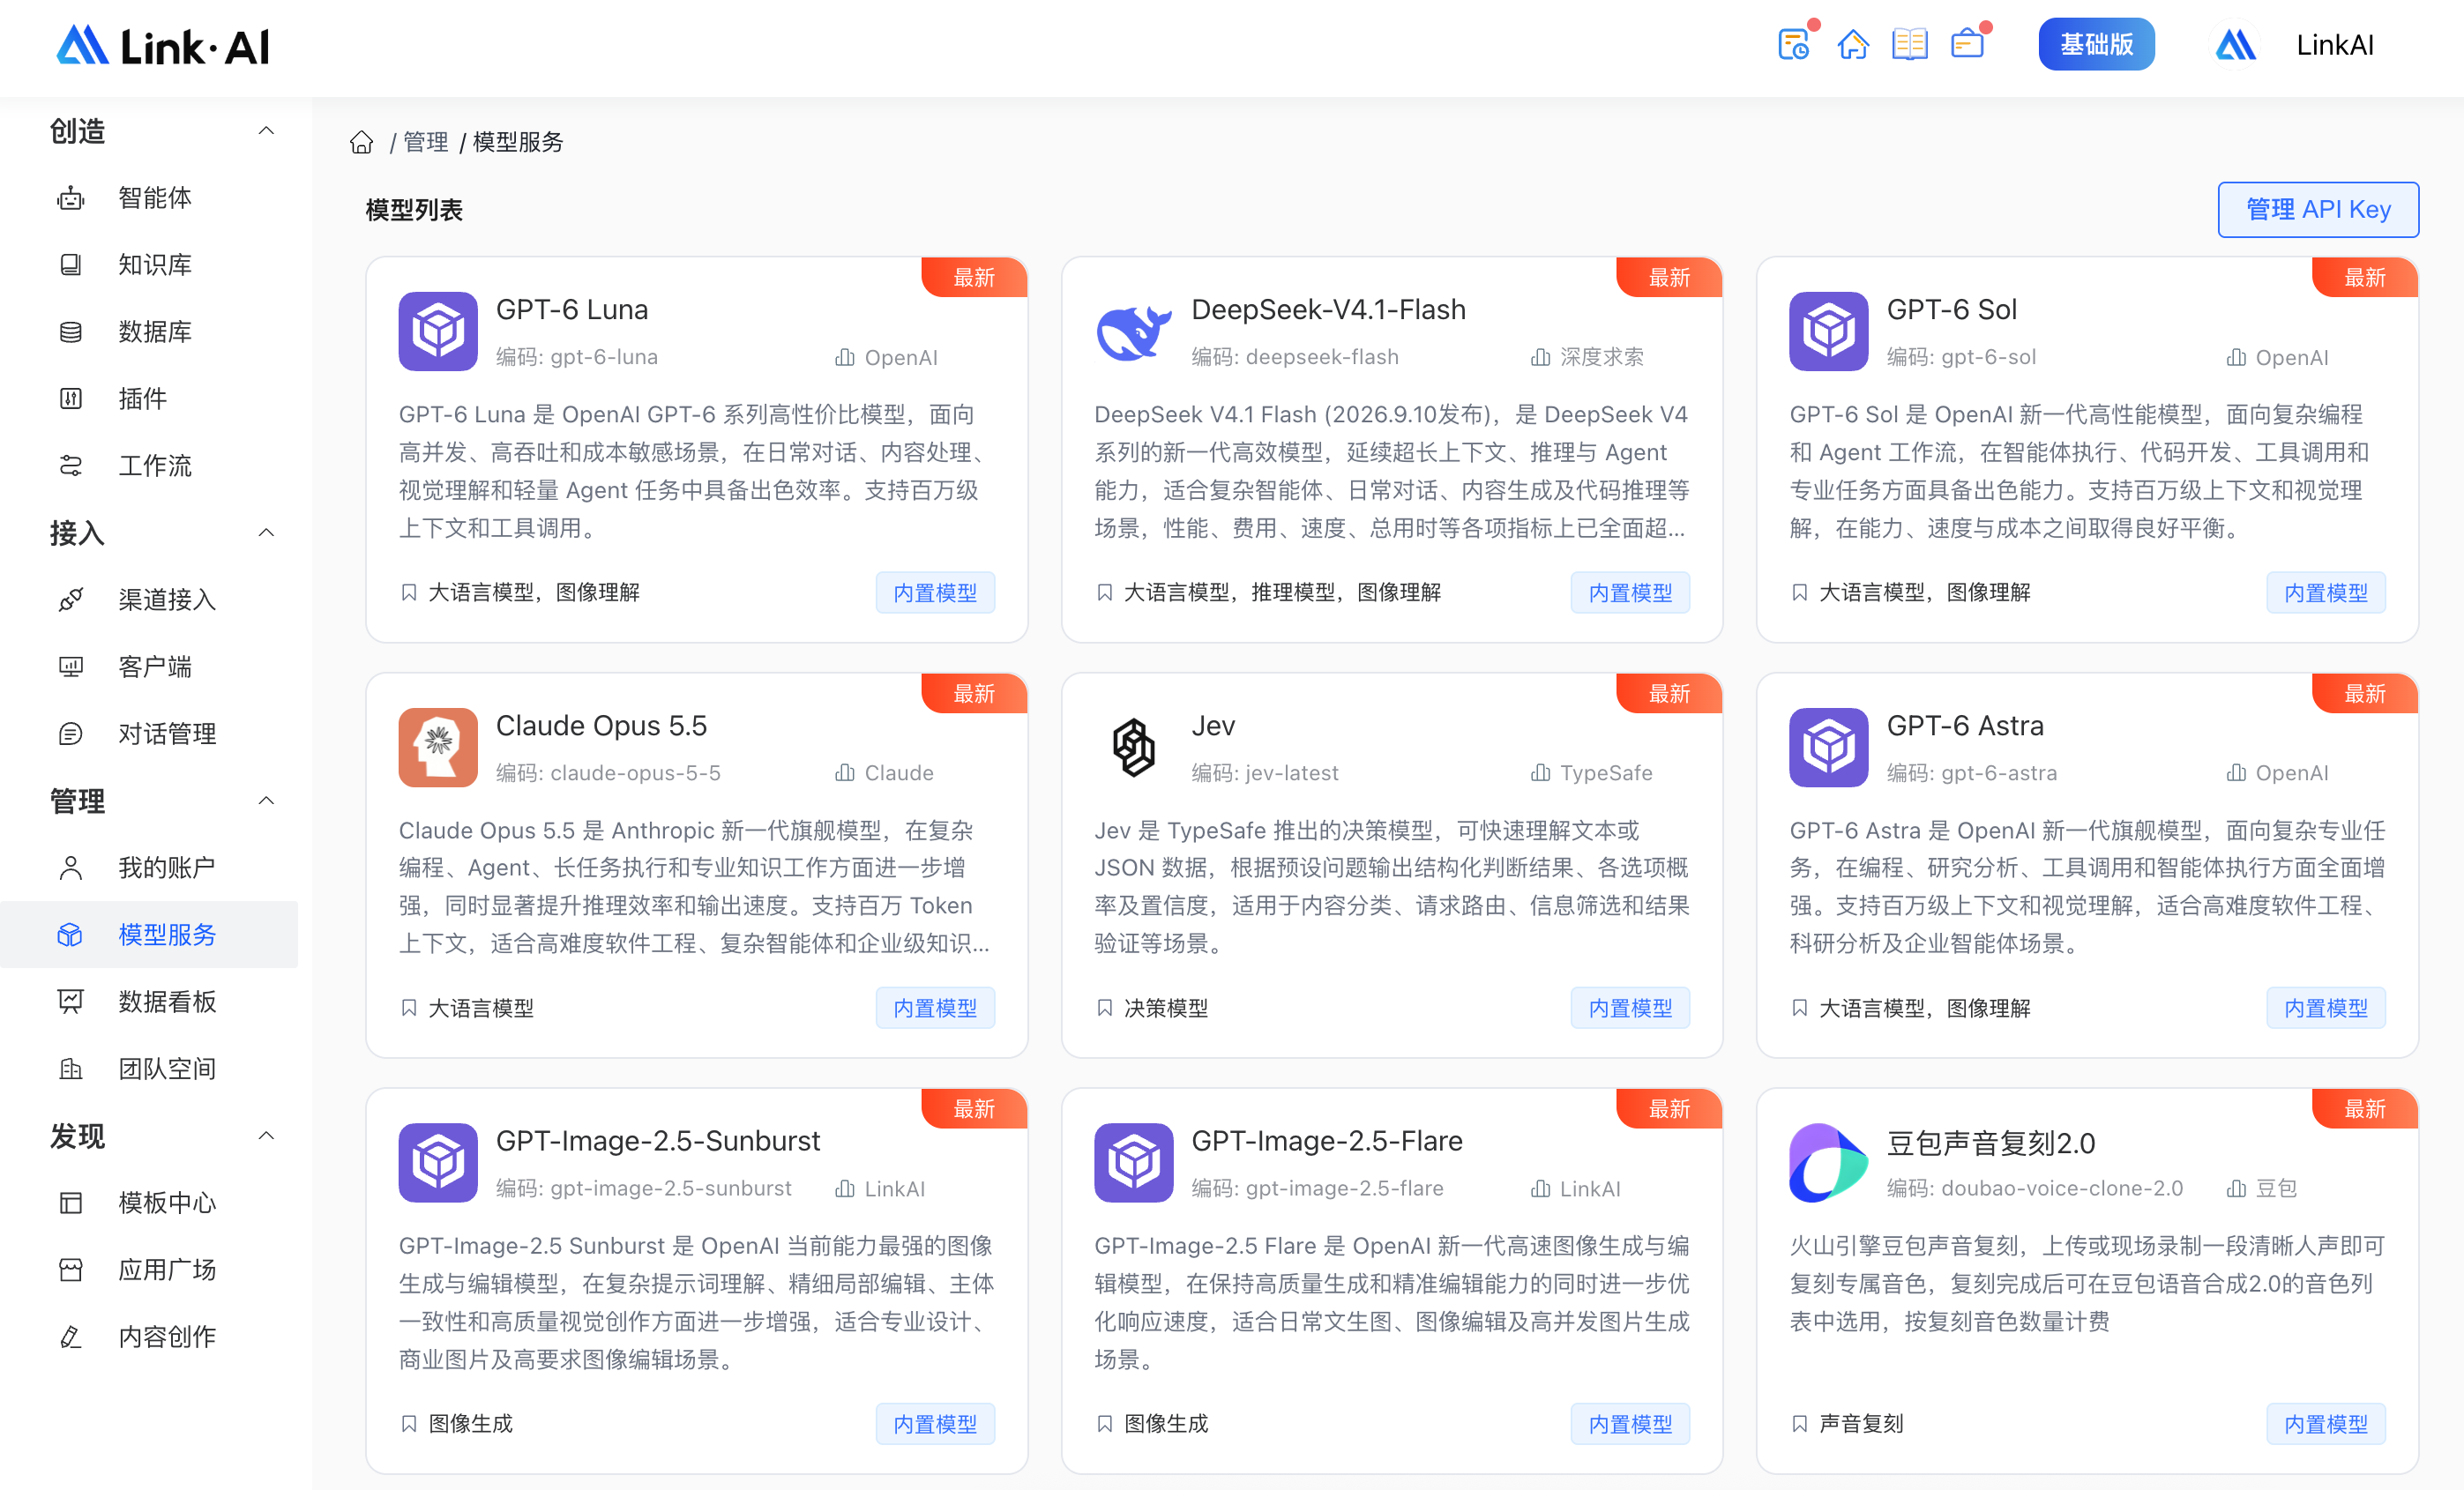Collapse the 创造 sidebar section

pyautogui.click(x=266, y=131)
